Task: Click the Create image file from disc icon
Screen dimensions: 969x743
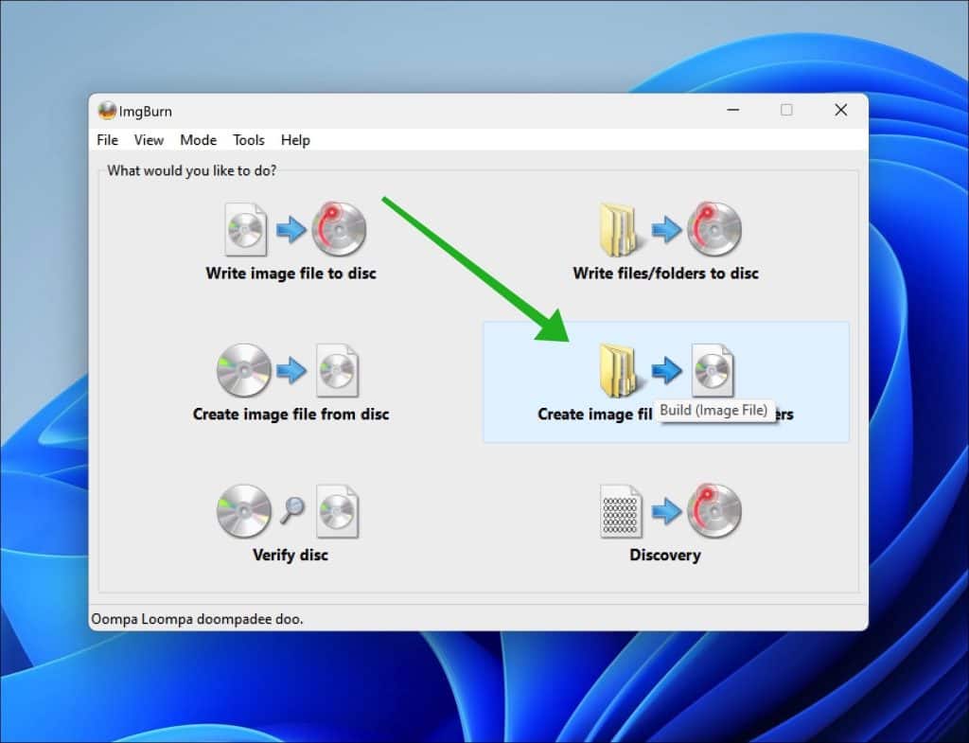Action: tap(288, 370)
